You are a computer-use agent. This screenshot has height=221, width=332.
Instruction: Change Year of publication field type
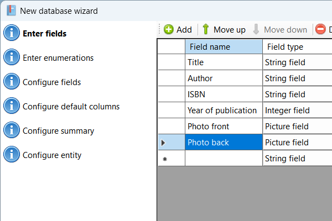297,110
